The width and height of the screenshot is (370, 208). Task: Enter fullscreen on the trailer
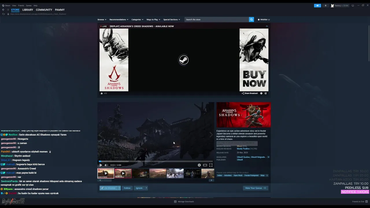click(x=211, y=165)
